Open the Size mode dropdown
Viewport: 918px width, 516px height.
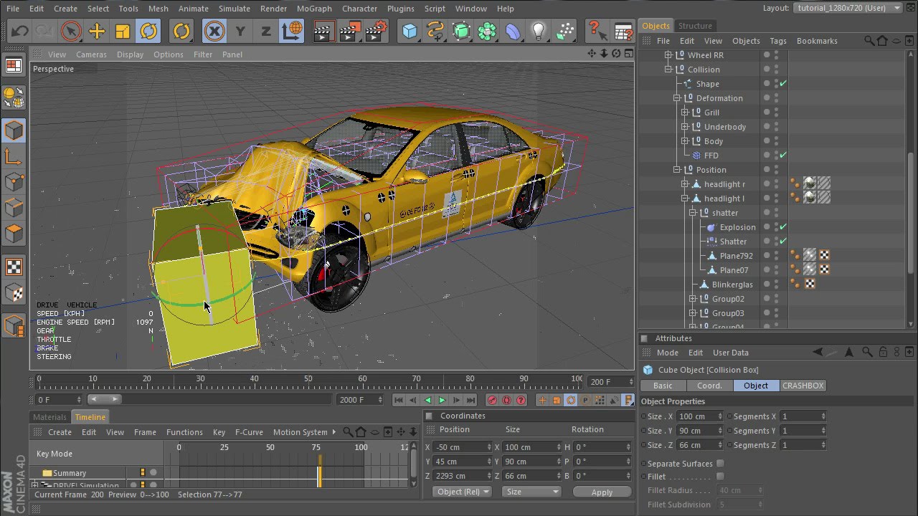point(531,492)
